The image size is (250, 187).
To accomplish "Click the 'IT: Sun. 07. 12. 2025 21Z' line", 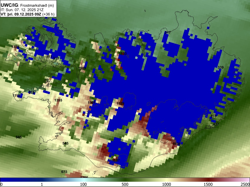I will pyautogui.click(x=22, y=10).
